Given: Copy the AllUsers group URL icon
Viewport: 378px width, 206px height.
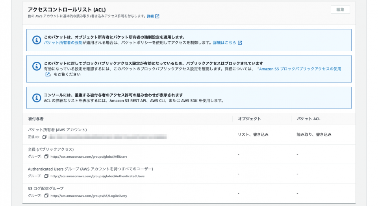Looking at the screenshot, I should [x=46, y=156].
